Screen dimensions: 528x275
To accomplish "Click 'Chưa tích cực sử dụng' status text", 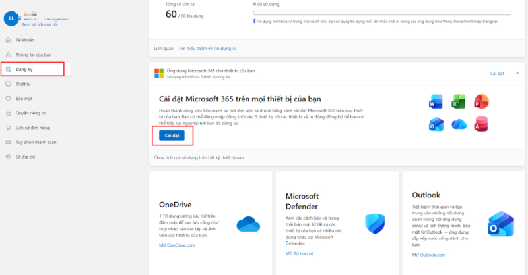I will tap(199, 157).
